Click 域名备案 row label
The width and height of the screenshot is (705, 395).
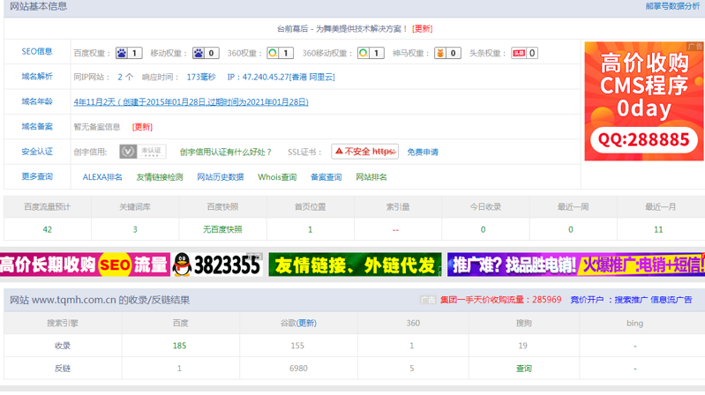37,126
